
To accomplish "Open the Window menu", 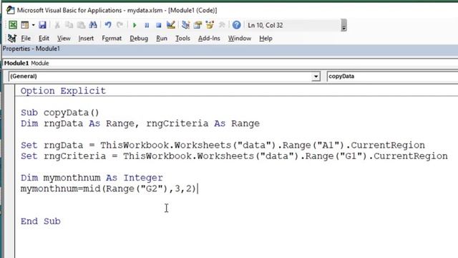I will pos(240,38).
